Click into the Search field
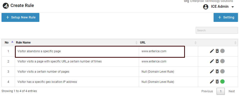Viewport: 239px width, 106px height. click(x=217, y=30)
